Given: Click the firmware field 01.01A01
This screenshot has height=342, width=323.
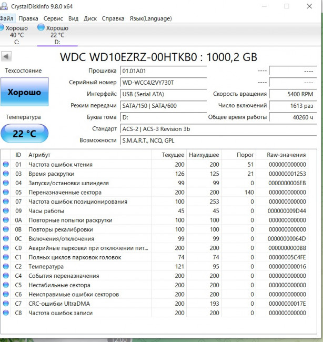Looking at the screenshot, I should [164, 71].
